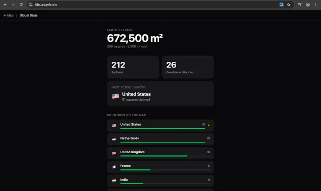
Task: Click the United Kingdom progress bar
Action: [165, 156]
